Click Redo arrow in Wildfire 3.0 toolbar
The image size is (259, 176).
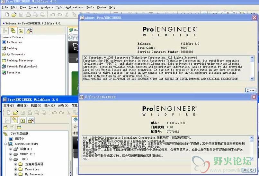coord(61,113)
